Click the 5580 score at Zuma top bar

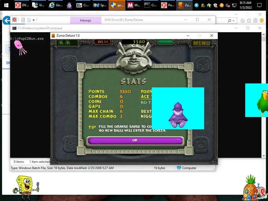coord(139,42)
